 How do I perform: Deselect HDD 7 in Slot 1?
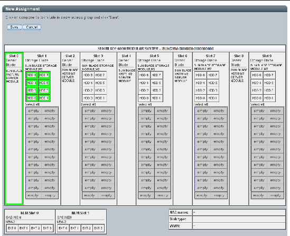(44, 75)
